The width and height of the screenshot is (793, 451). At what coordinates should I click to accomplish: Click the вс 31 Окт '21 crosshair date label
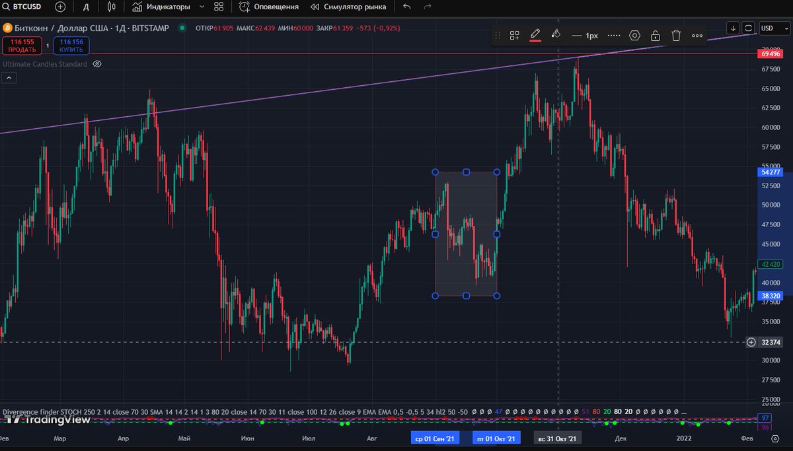pos(558,438)
